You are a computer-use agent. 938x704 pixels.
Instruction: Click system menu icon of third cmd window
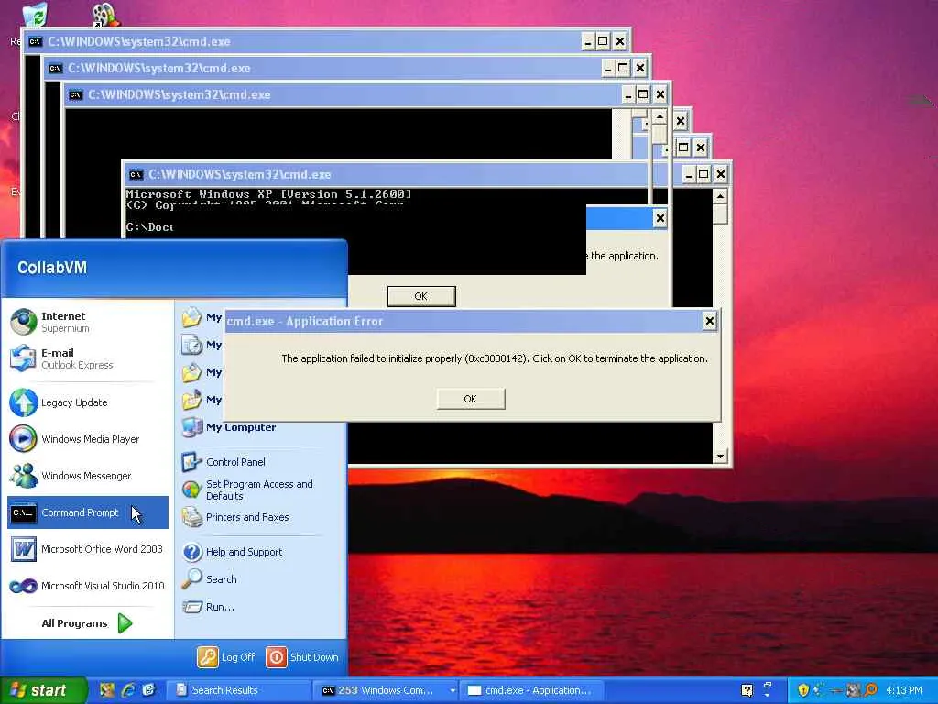pyautogui.click(x=75, y=94)
